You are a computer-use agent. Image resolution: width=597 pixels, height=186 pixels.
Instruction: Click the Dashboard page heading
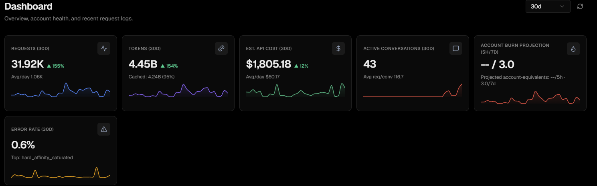coord(28,6)
